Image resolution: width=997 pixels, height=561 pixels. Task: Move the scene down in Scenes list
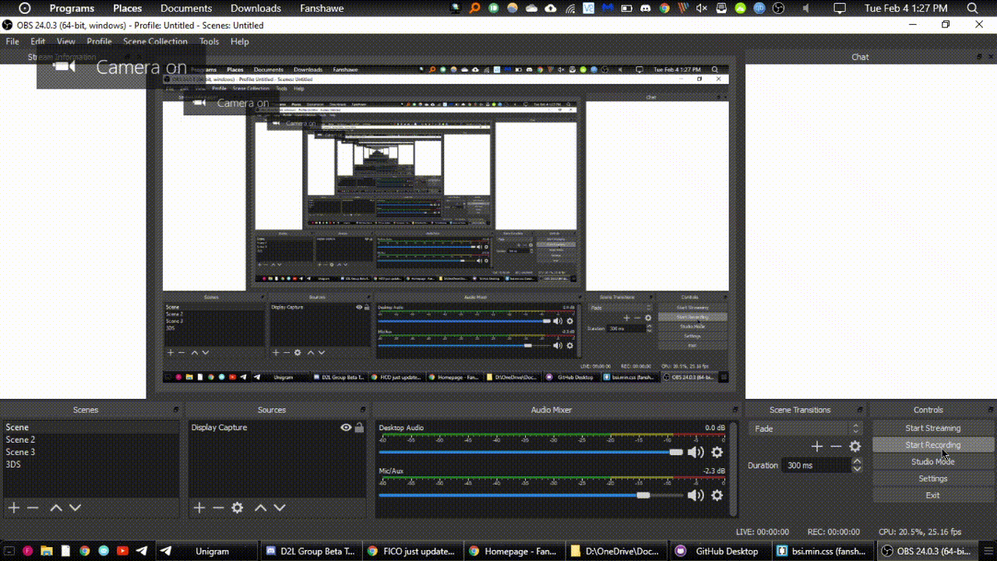click(75, 508)
